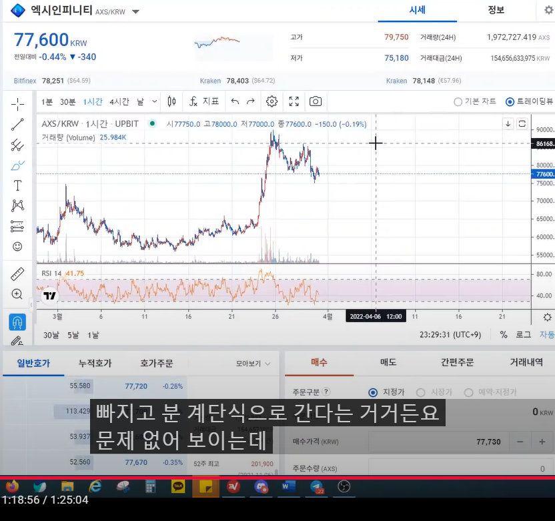Select 예약-지정가 order type

469,392
